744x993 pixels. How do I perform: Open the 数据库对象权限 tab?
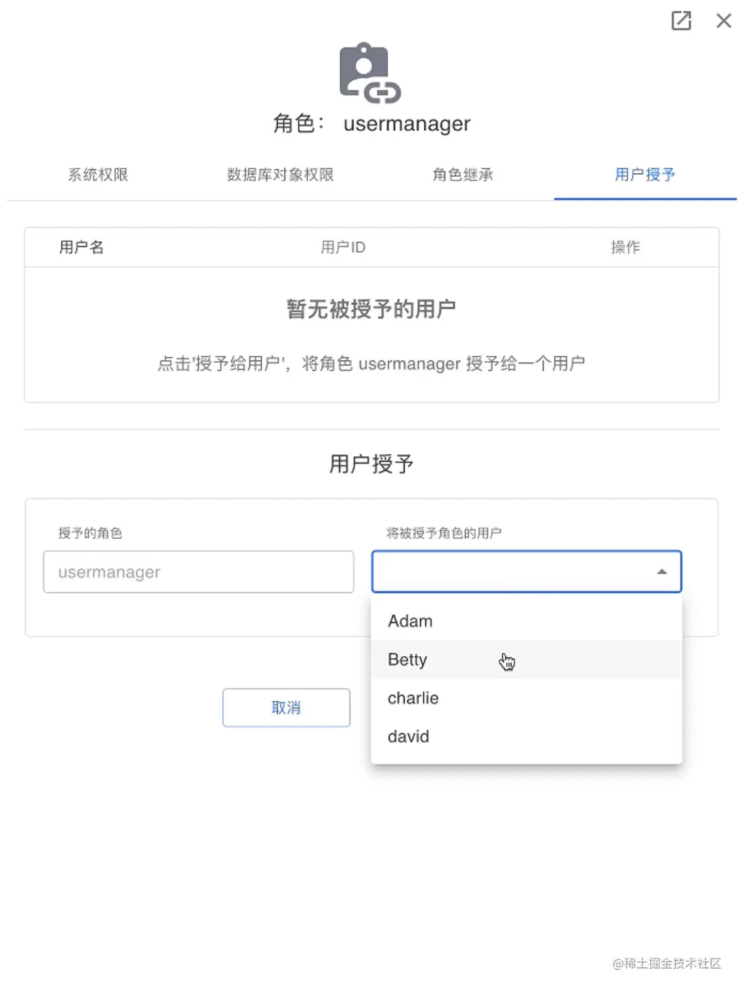pyautogui.click(x=281, y=175)
